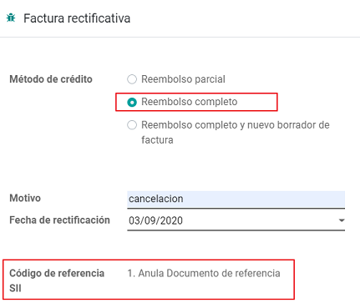360x308 pixels.
Task: Click the 'Motivo' field label
Action: point(25,198)
